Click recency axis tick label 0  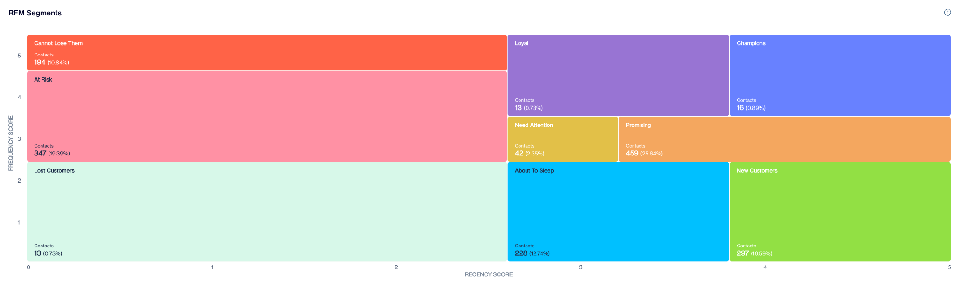click(28, 267)
